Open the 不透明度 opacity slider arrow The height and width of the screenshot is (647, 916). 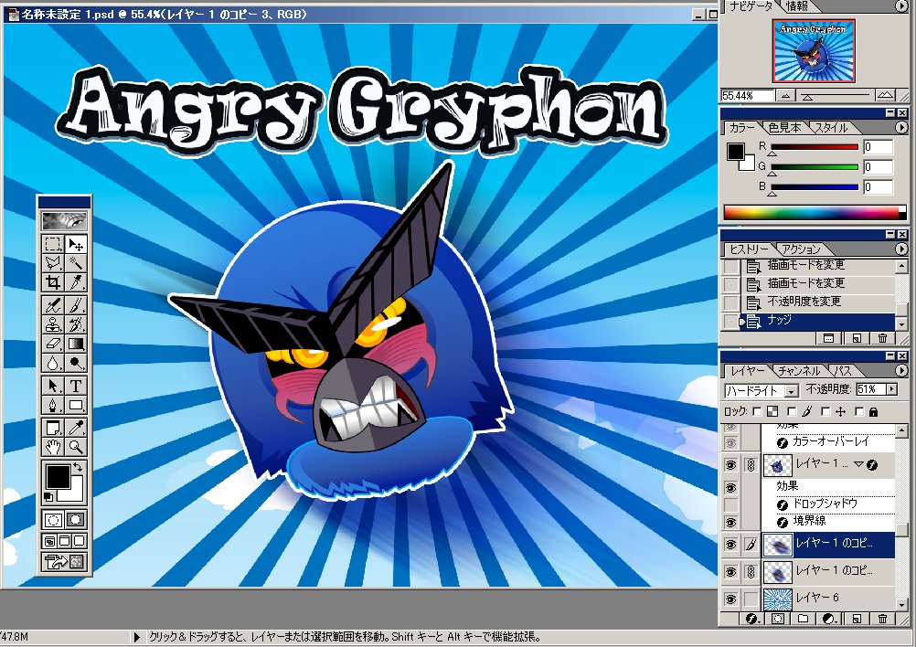[x=891, y=389]
